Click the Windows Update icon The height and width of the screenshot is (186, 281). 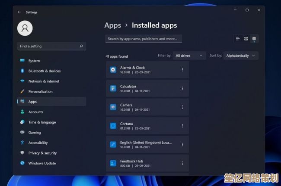point(22,163)
